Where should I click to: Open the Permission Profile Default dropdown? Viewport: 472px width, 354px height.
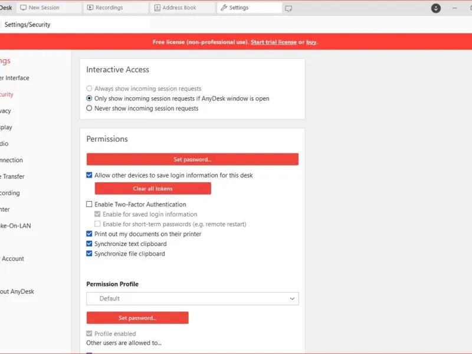[192, 299]
